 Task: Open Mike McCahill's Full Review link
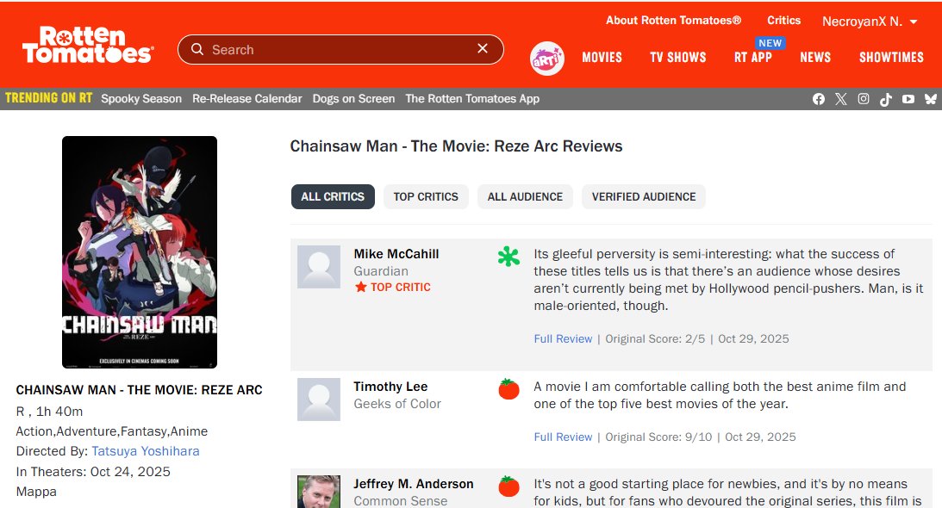(563, 338)
